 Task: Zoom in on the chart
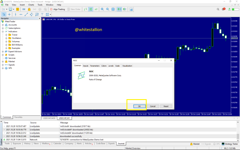(102, 9)
